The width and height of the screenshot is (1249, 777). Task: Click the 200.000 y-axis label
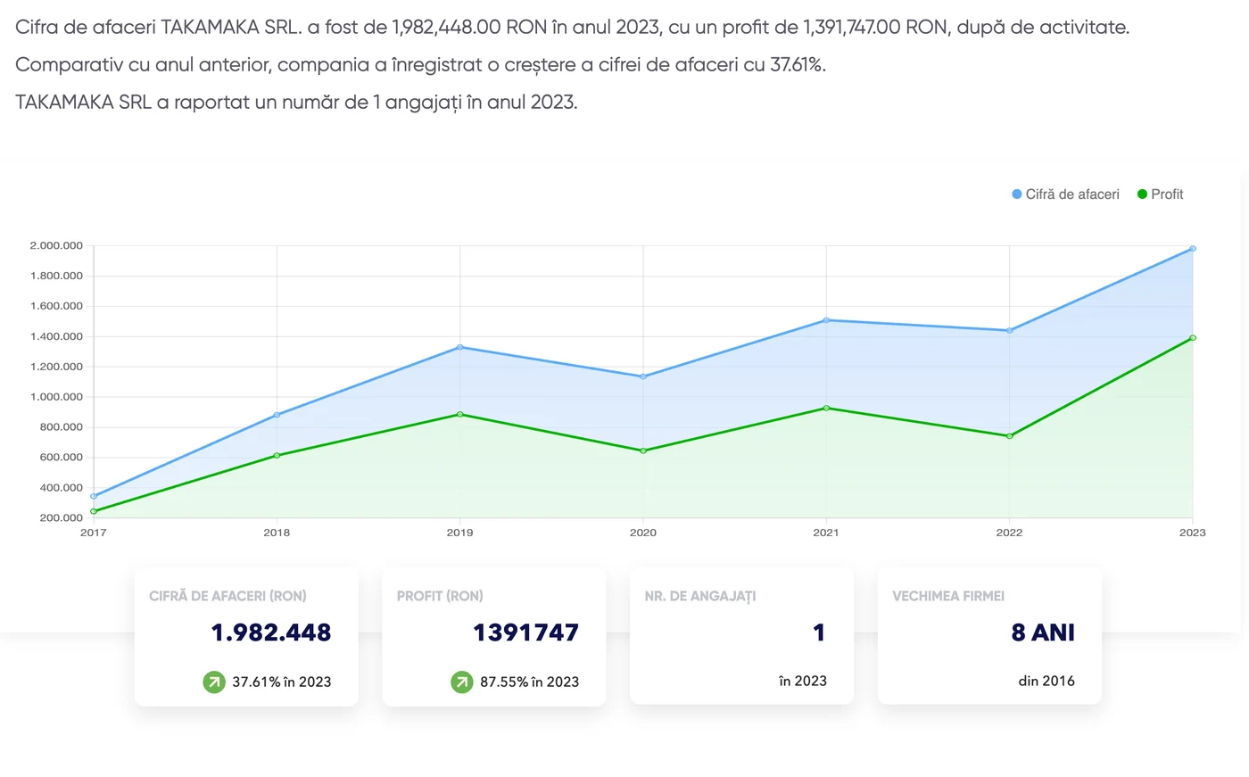click(61, 518)
